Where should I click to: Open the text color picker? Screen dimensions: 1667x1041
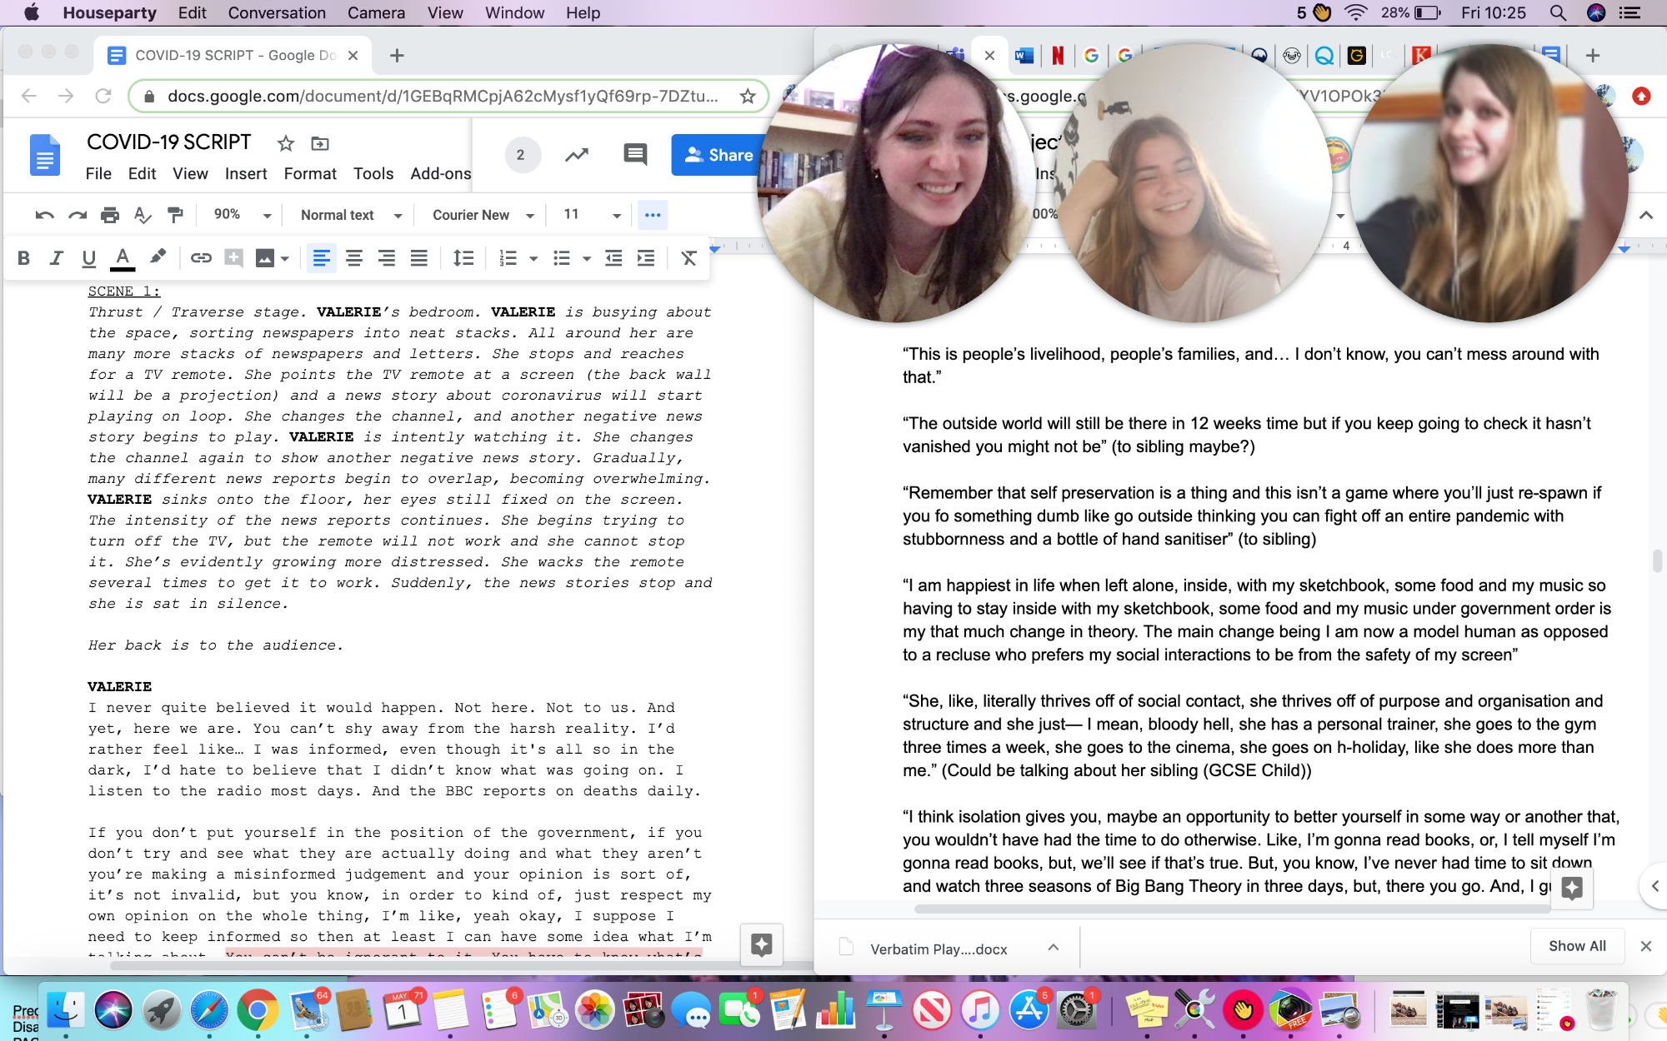[123, 258]
